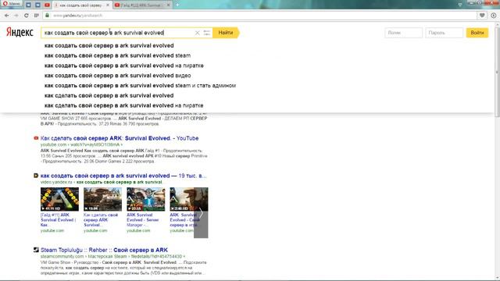Click the yellow Войти button

pos(477,33)
